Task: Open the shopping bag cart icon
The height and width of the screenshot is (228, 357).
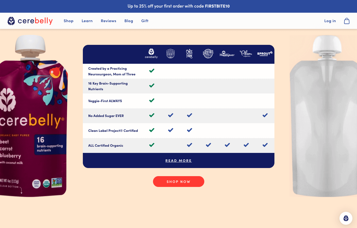Action: (347, 21)
